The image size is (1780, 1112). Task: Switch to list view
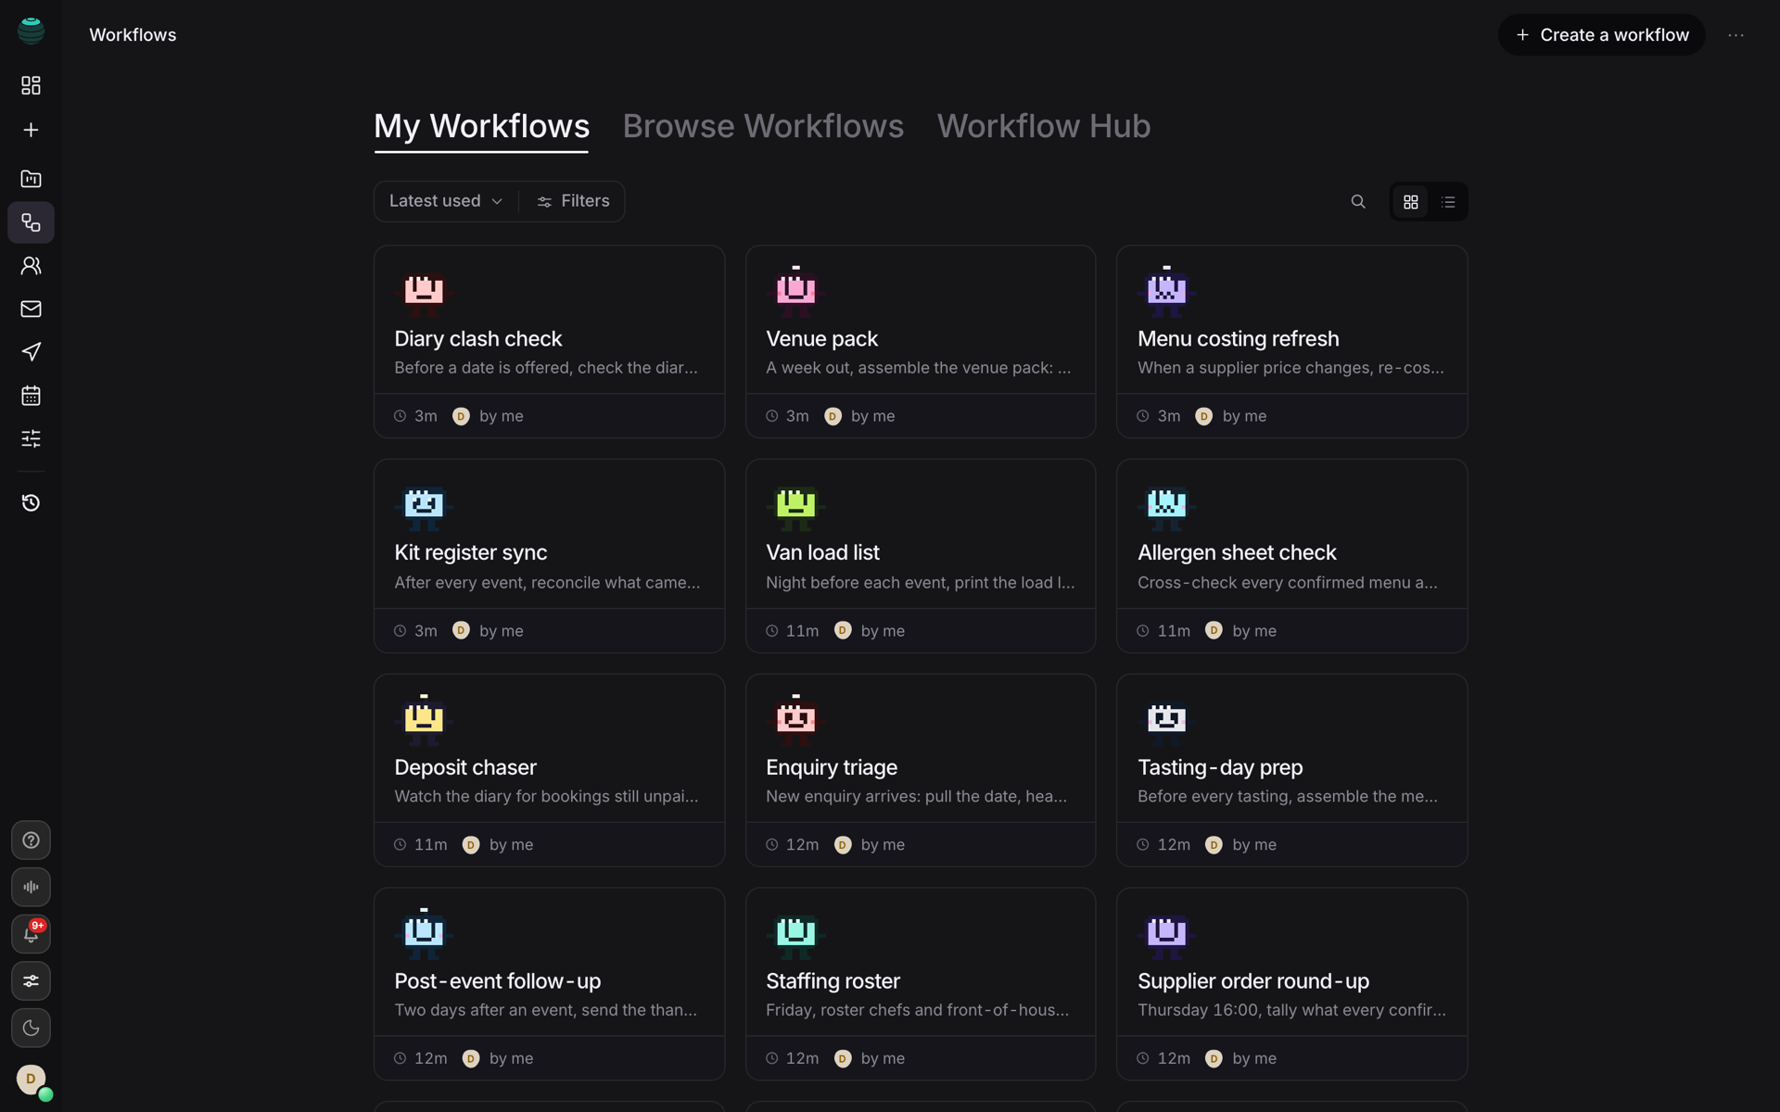tap(1448, 202)
